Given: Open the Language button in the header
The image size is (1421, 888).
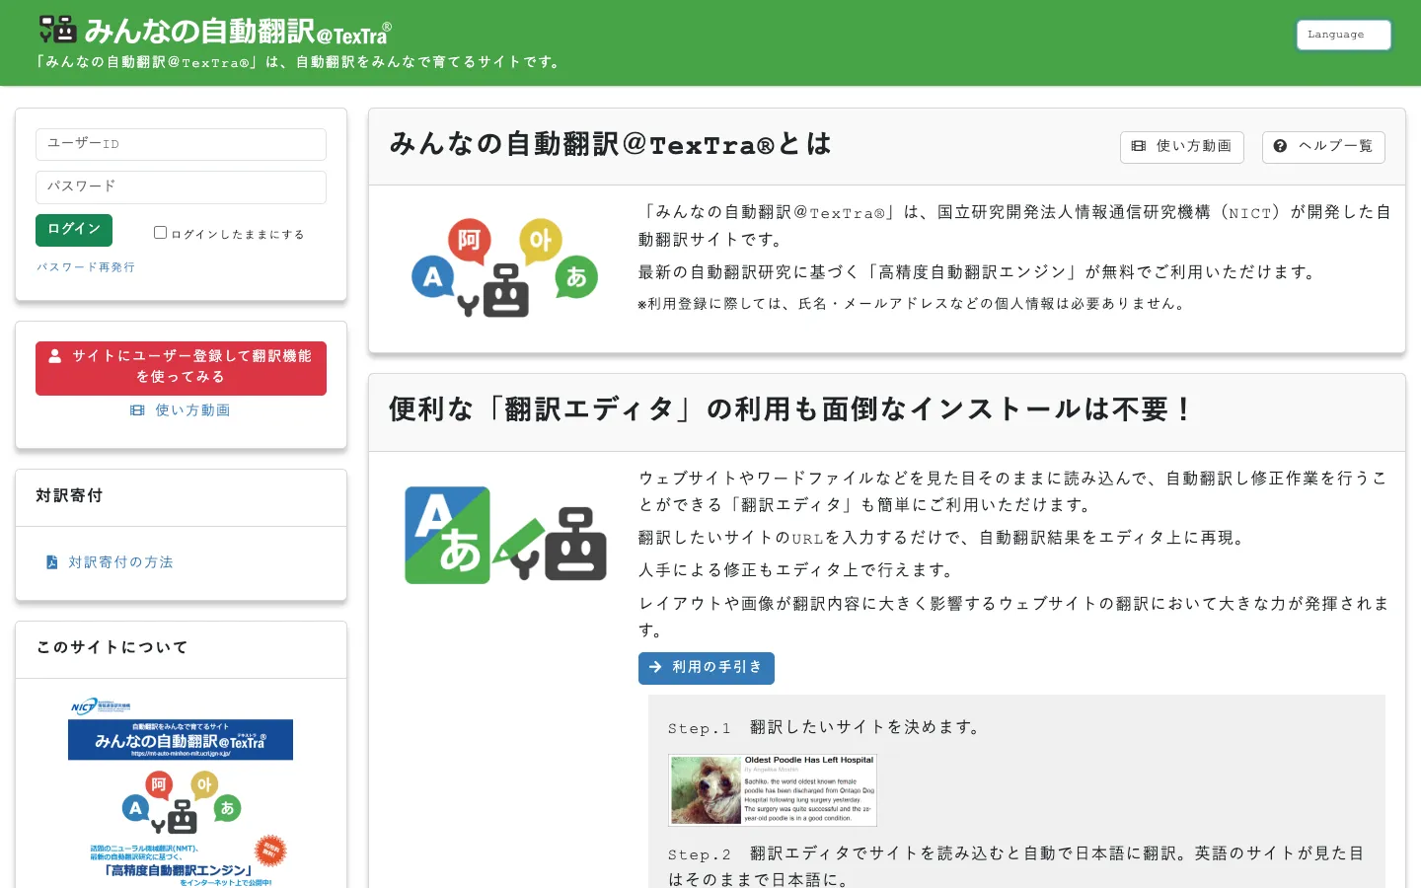Looking at the screenshot, I should (x=1343, y=35).
